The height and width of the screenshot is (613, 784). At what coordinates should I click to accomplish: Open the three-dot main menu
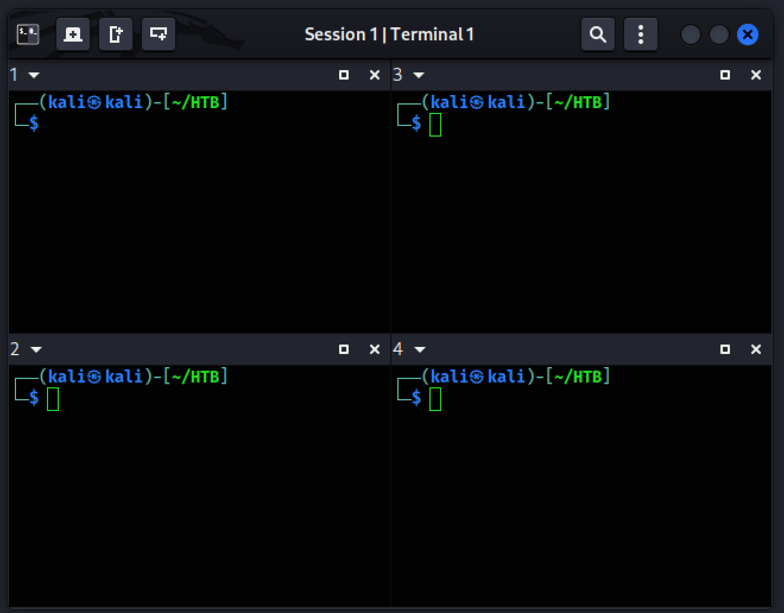(x=641, y=34)
